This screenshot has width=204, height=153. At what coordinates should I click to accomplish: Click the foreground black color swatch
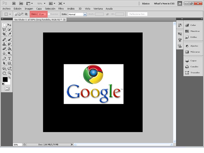(5, 79)
